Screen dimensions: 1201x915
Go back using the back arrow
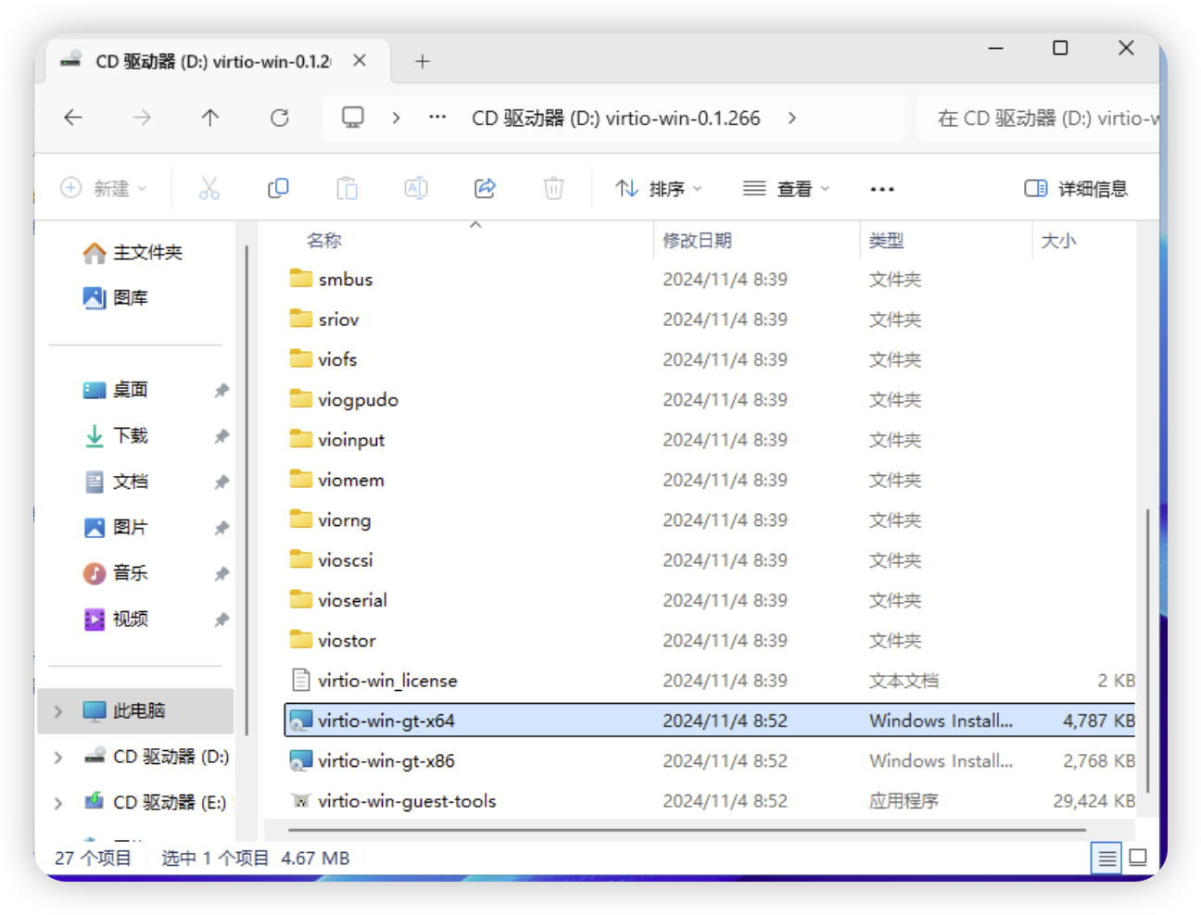[73, 118]
